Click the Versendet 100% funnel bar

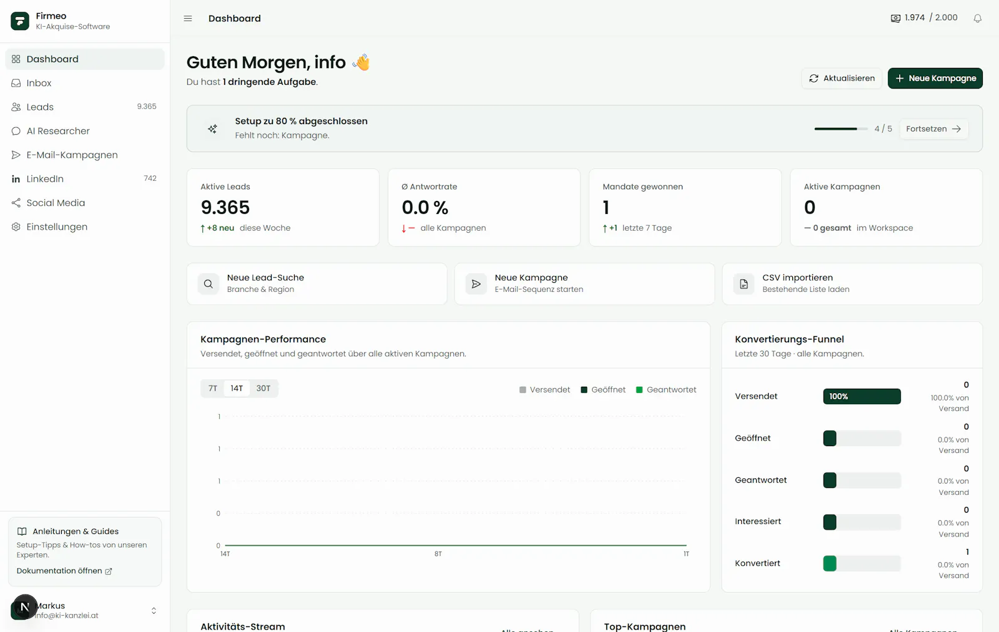pyautogui.click(x=862, y=396)
